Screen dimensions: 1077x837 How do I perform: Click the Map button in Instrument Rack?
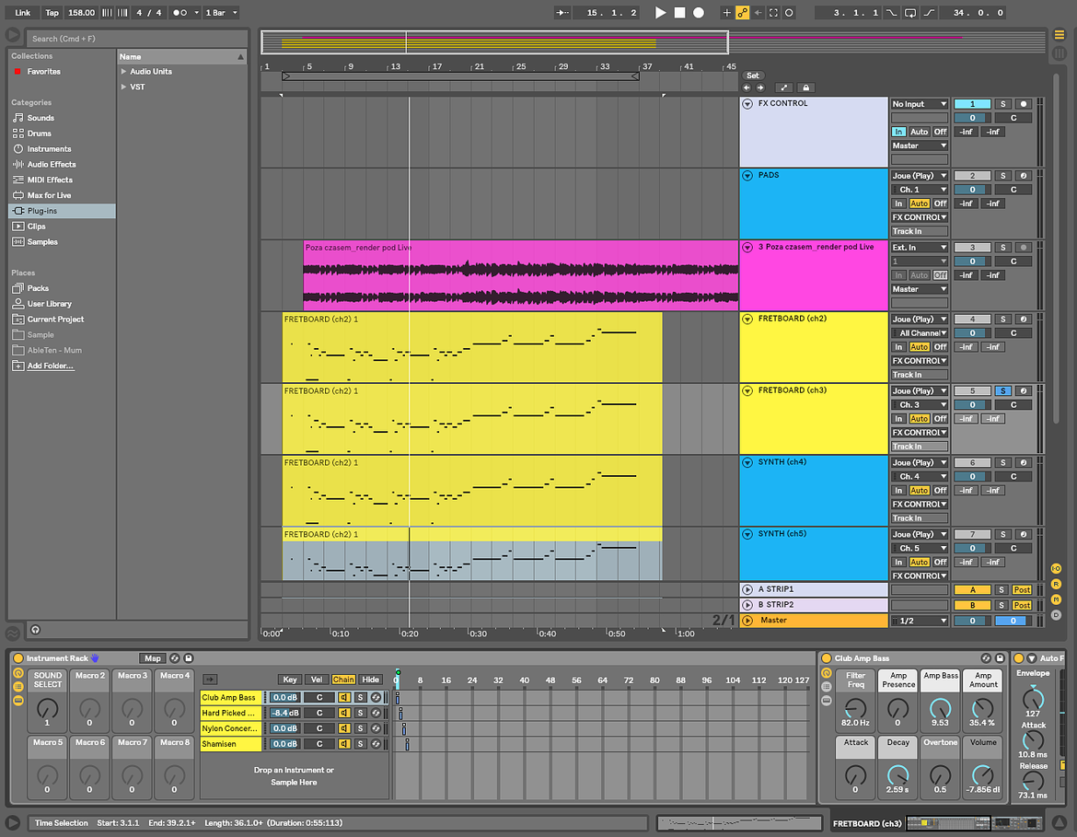coord(153,658)
